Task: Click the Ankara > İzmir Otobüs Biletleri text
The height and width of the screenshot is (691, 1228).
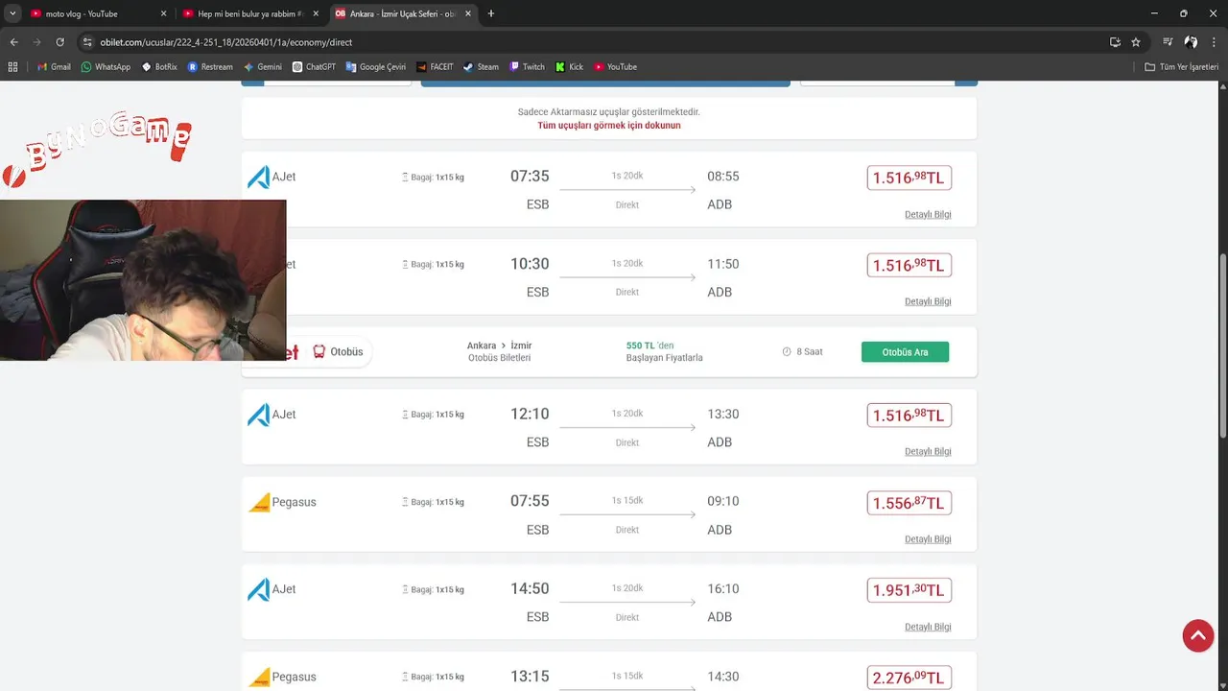Action: tap(499, 351)
